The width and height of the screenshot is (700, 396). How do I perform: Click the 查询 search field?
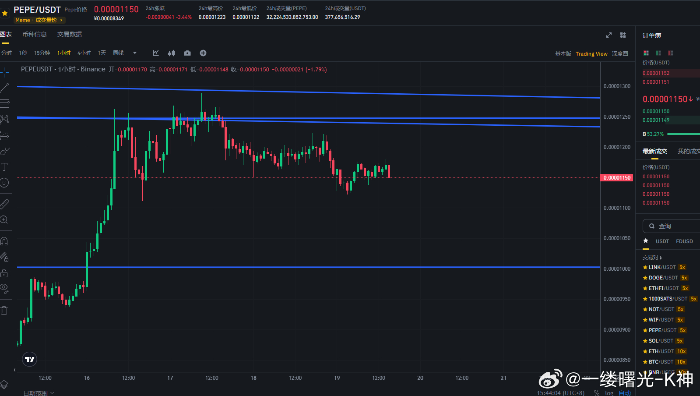[671, 226]
